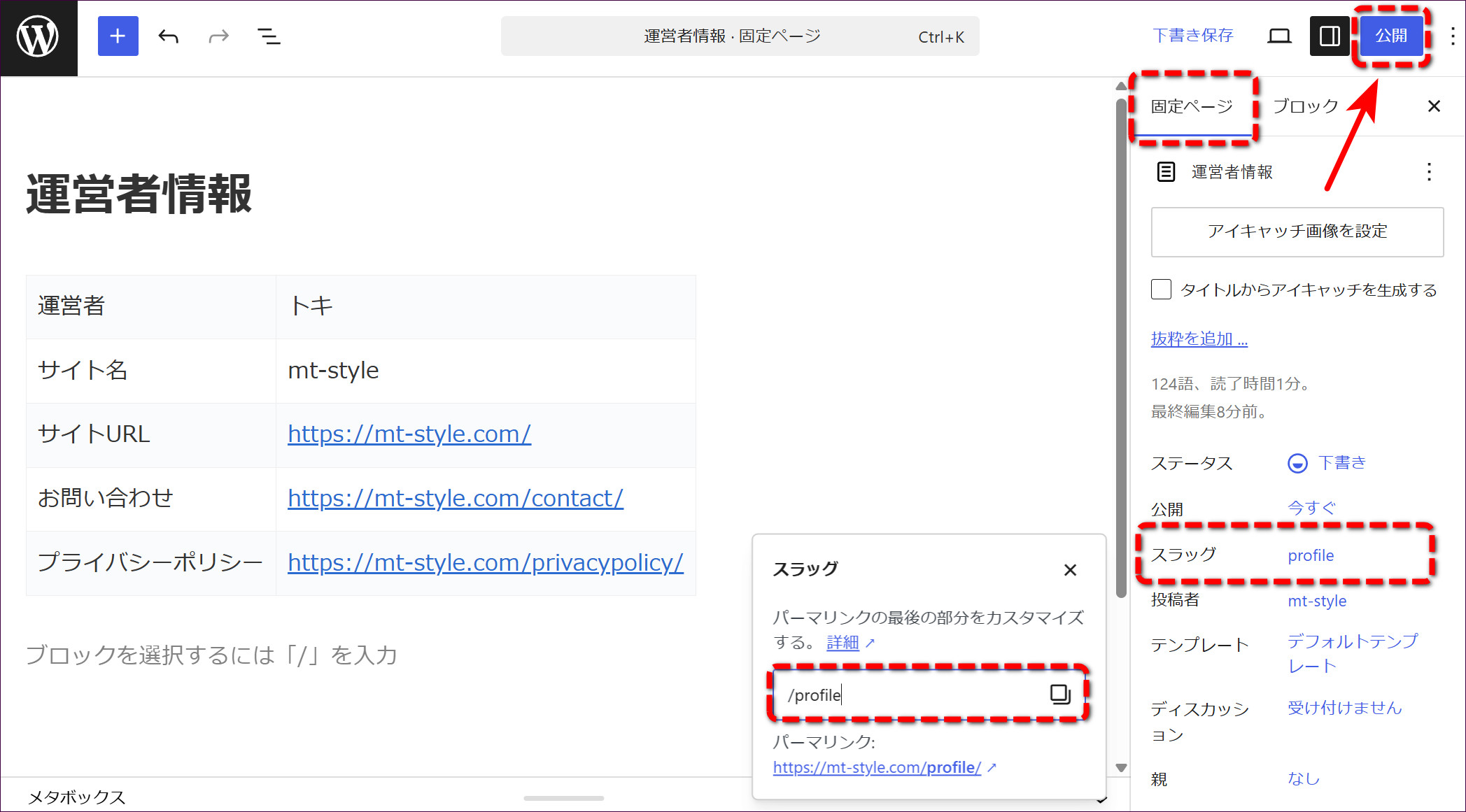1466x812 pixels.
Task: Select the トキ table cell
Action: (486, 307)
